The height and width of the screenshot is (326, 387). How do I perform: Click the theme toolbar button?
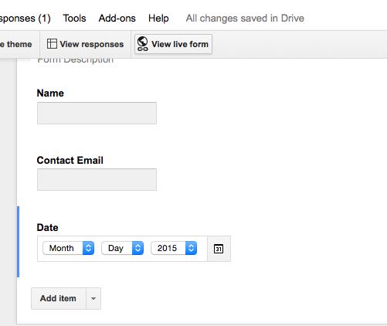tap(18, 44)
